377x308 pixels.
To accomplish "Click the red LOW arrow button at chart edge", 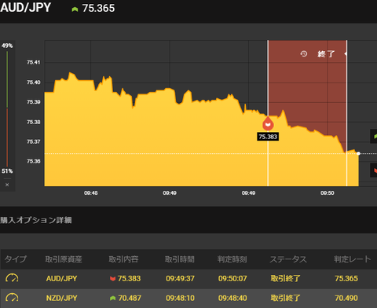I will (x=374, y=170).
